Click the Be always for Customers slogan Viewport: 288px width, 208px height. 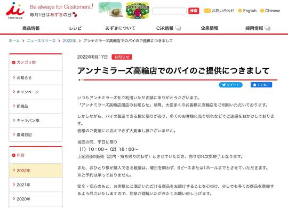click(61, 7)
